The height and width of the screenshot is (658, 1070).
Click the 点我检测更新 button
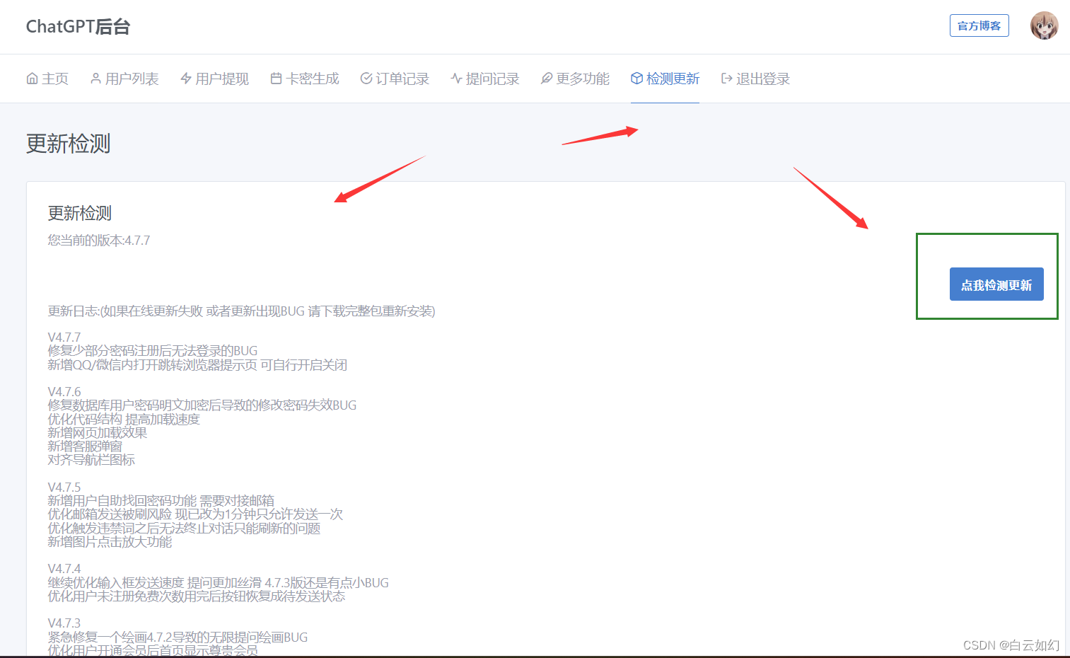coord(996,284)
